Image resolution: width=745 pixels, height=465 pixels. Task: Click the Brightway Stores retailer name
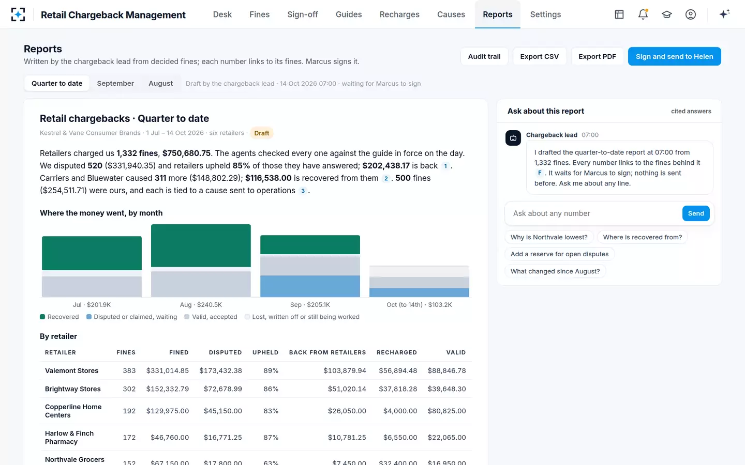(x=73, y=389)
